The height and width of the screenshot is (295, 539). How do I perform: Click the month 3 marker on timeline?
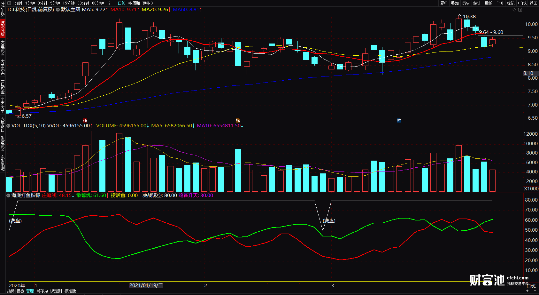point(333,285)
